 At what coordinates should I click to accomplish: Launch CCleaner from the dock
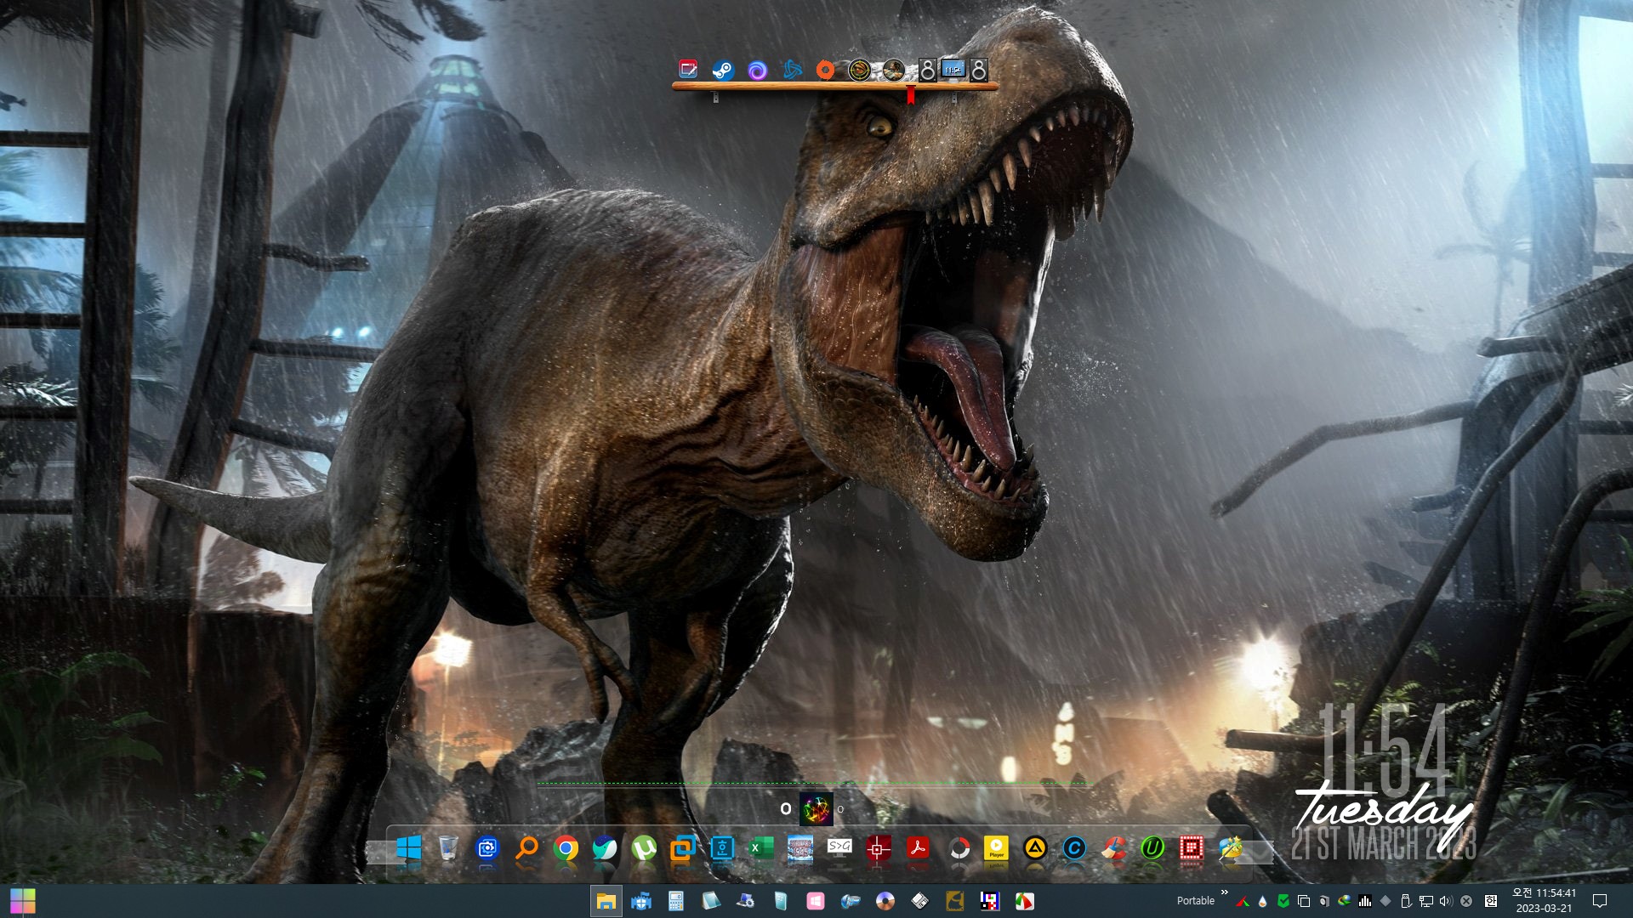pos(1113,847)
